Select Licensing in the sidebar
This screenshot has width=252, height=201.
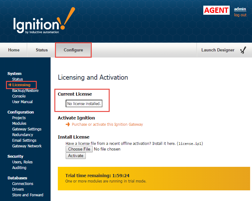click(x=21, y=85)
